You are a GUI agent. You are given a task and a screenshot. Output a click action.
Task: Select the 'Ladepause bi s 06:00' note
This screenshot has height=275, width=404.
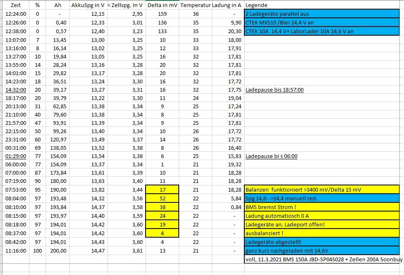(x=271, y=156)
